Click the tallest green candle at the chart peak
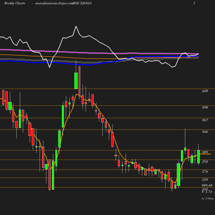The image size is (215, 215). click(76, 81)
